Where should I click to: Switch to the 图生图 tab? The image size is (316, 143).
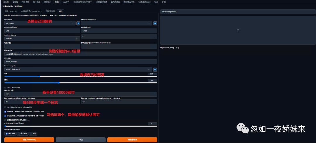pos(15,2)
